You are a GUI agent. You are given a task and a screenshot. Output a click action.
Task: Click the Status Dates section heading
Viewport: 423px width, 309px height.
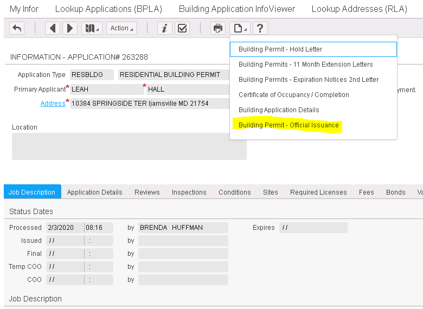31,211
